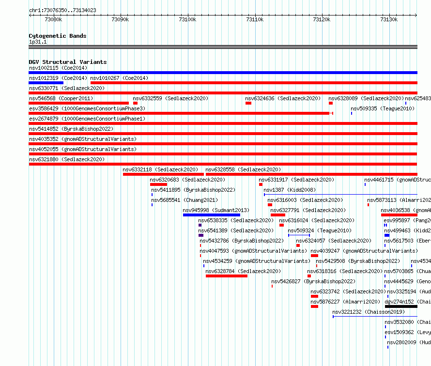The image size is (431, 366).
Task: Click the red nsv6328784 variant bar
Action: [227, 276]
